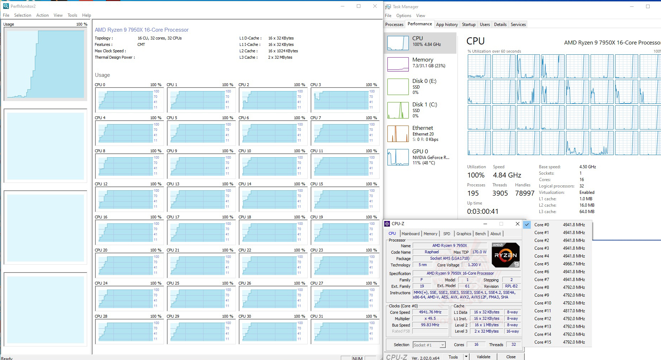Open the Selection menu in PerfMonitor2
This screenshot has width=661, height=360.
point(23,15)
